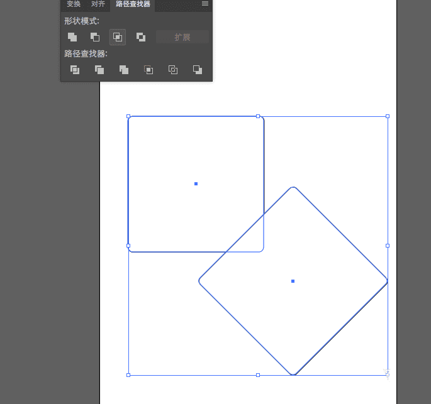The image size is (431, 404).
Task: Click the top-right selection bounding box handle
Action: coord(388,116)
